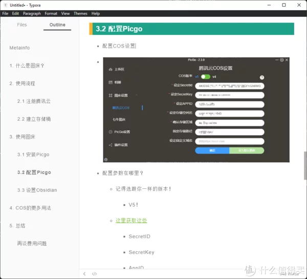Click the 3.2 配置Picgo heading
The image size is (307, 279).
tap(192, 29)
